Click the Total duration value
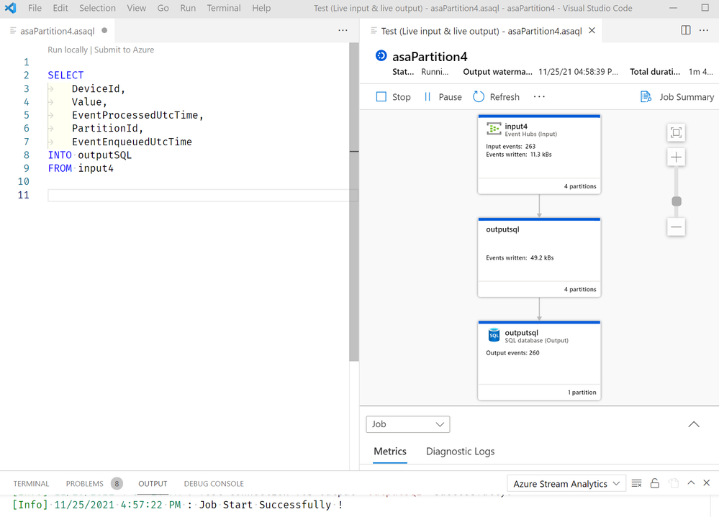The width and height of the screenshot is (719, 517). tap(701, 72)
